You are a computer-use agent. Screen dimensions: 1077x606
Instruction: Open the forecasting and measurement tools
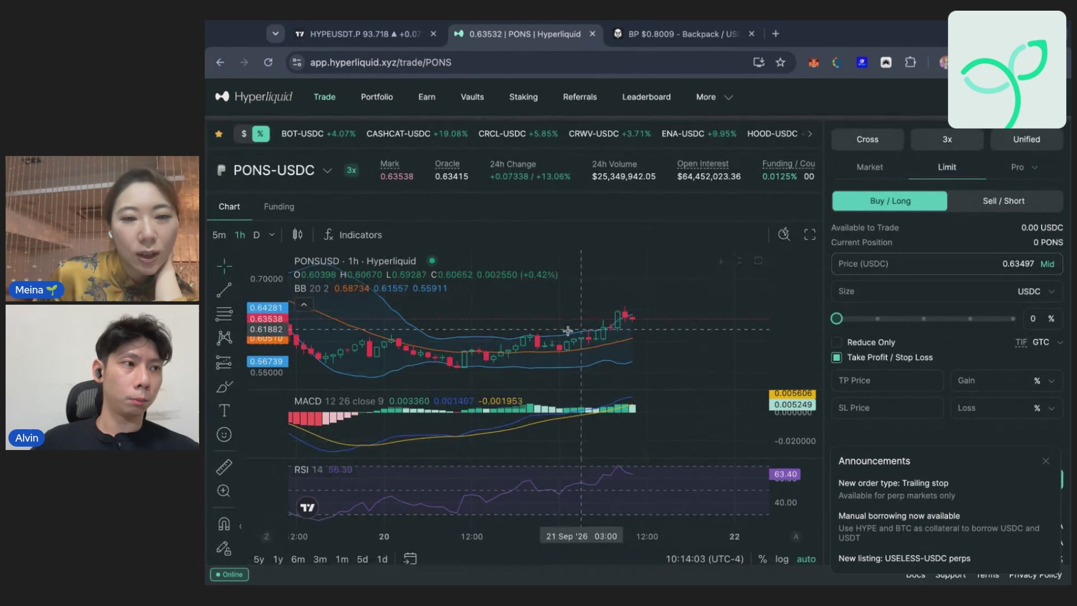click(x=224, y=362)
